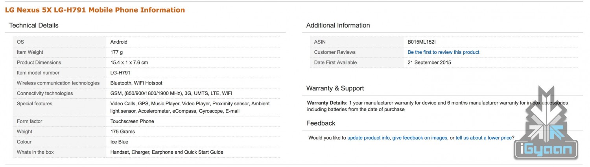
Task: Click the 15.4 x 1 x 7.6 cm dimensions
Action: [x=129, y=62]
